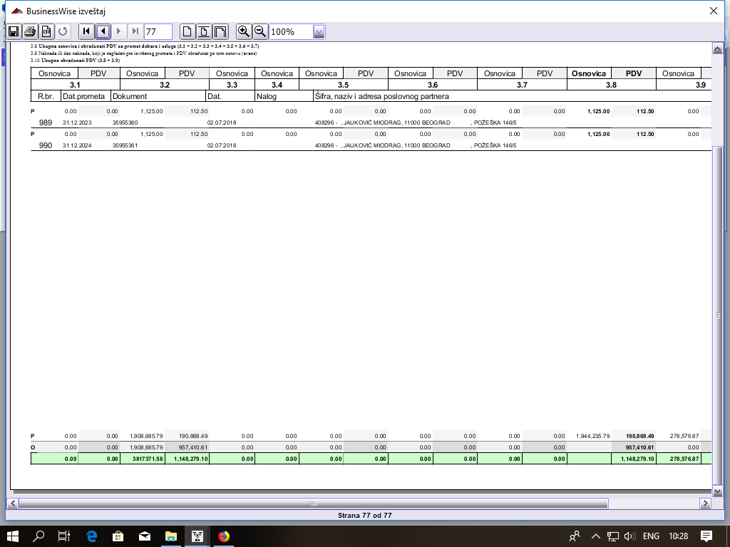Open Firefox from the taskbar

click(224, 536)
